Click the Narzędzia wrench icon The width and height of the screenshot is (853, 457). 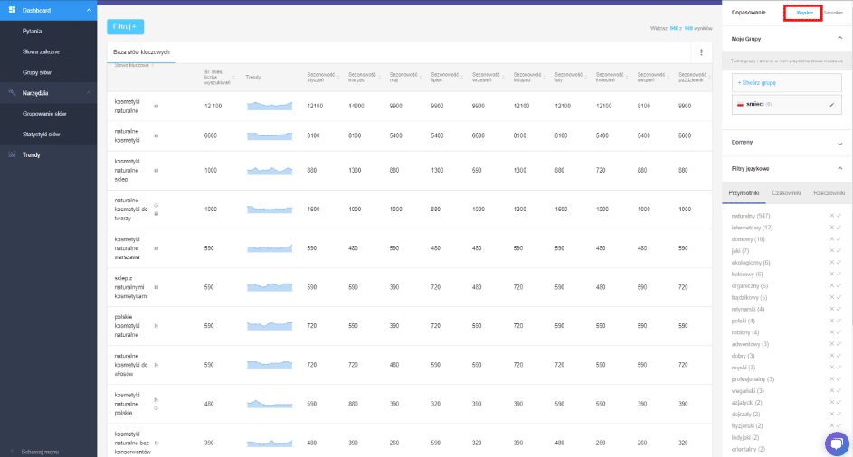pyautogui.click(x=12, y=93)
